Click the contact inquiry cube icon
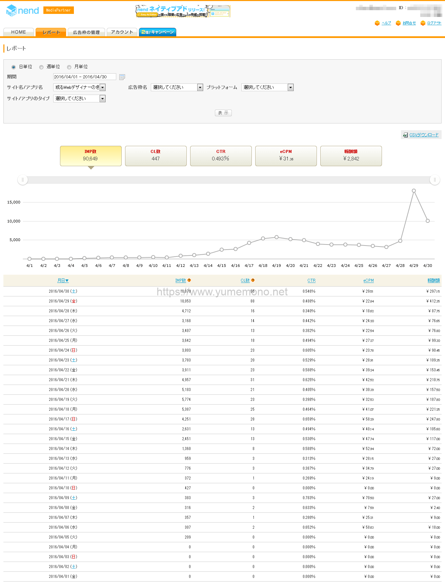Image resolution: width=445 pixels, height=585 pixels. pyautogui.click(x=398, y=23)
